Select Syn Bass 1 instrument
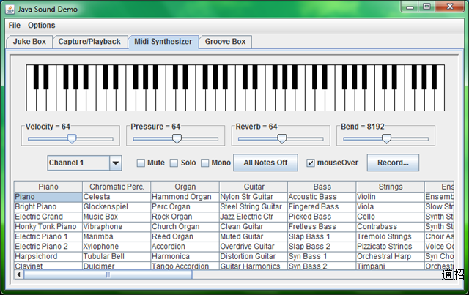 pos(322,256)
